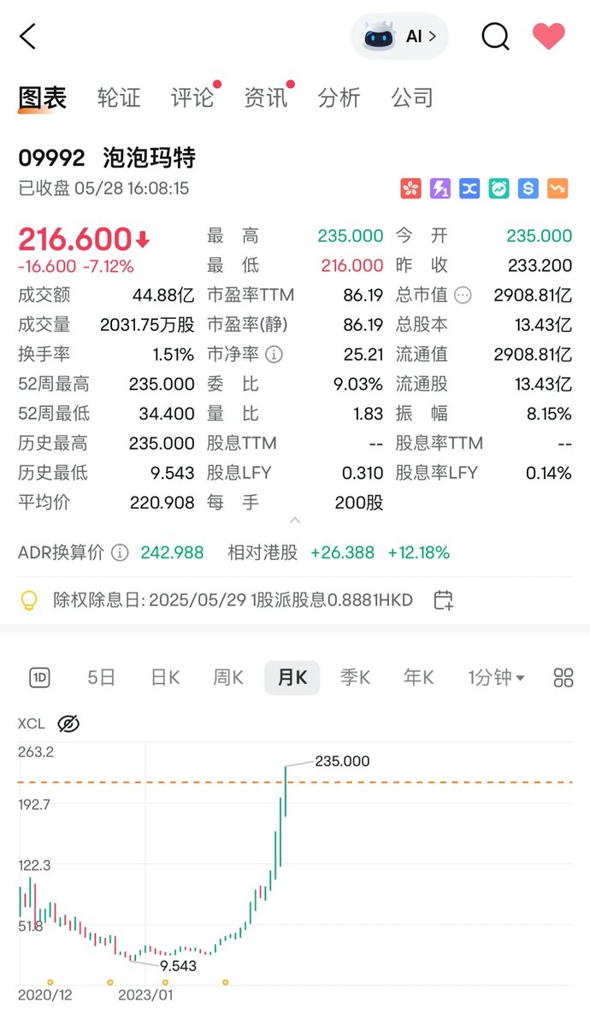Tap the 总市值 more-info ellipsis icon
The height and width of the screenshot is (1026, 590).
(463, 295)
